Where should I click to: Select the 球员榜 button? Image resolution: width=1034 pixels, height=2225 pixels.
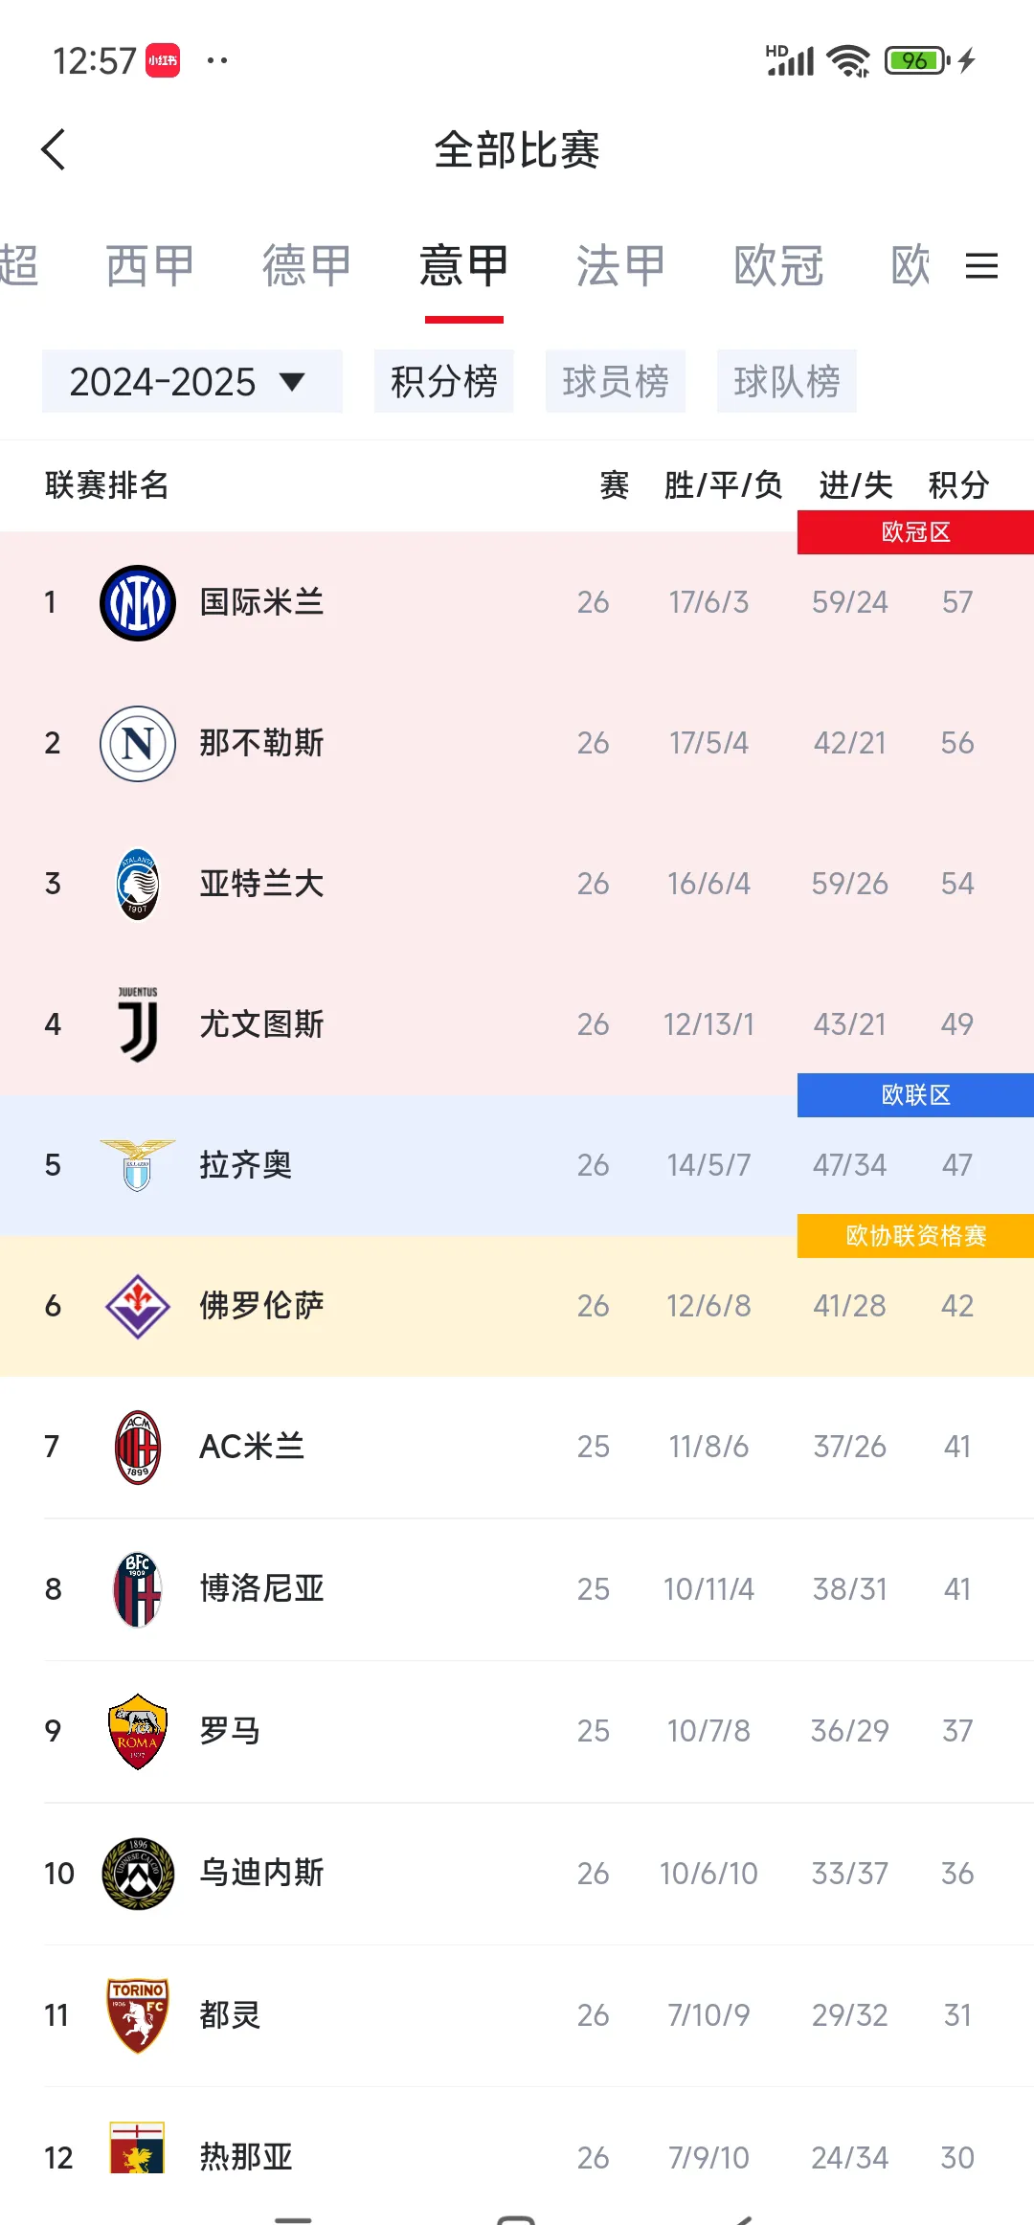pos(616,380)
